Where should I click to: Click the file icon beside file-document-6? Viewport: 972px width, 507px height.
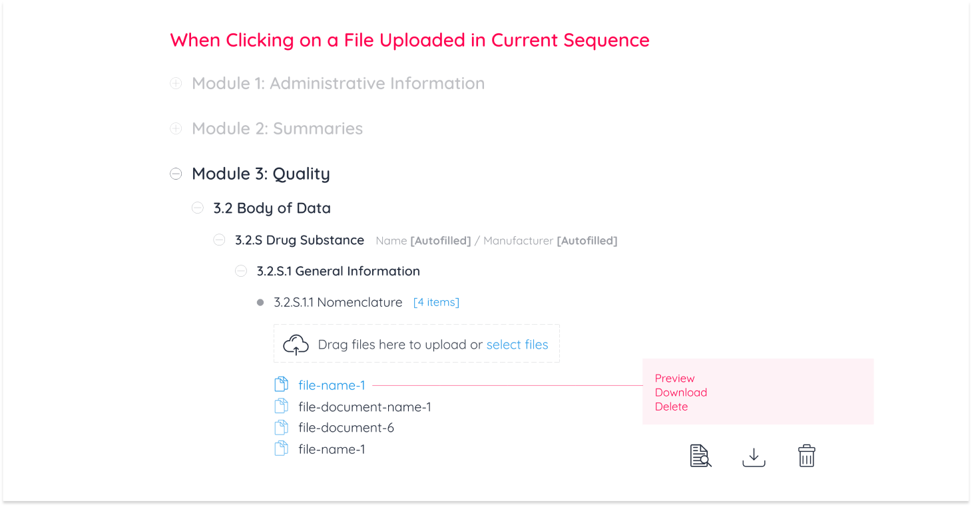[281, 427]
